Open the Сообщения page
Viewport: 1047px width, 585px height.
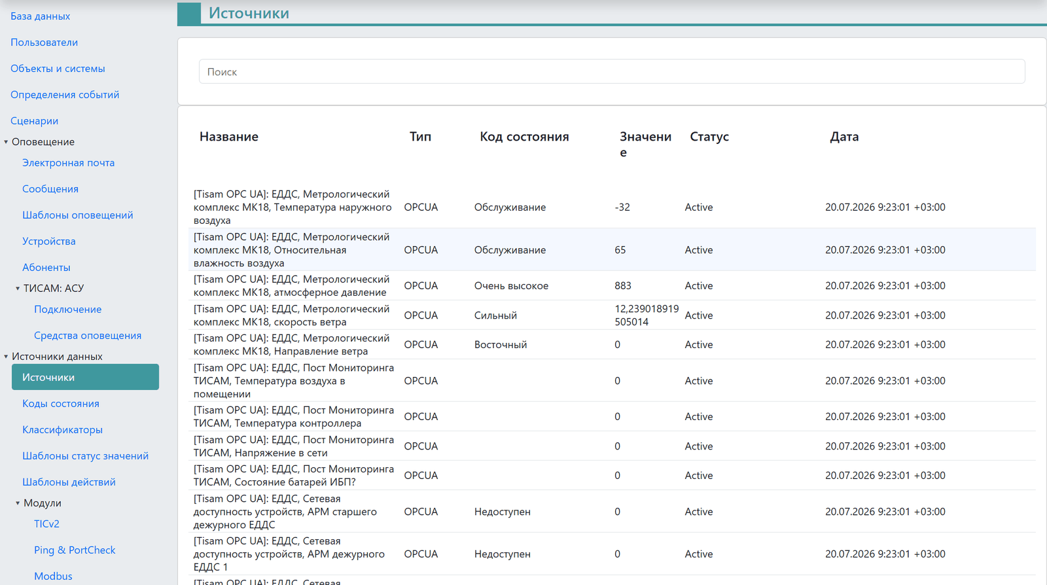[50, 188]
